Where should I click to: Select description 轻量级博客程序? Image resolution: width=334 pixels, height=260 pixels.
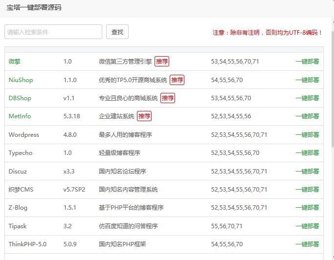click(x=119, y=153)
